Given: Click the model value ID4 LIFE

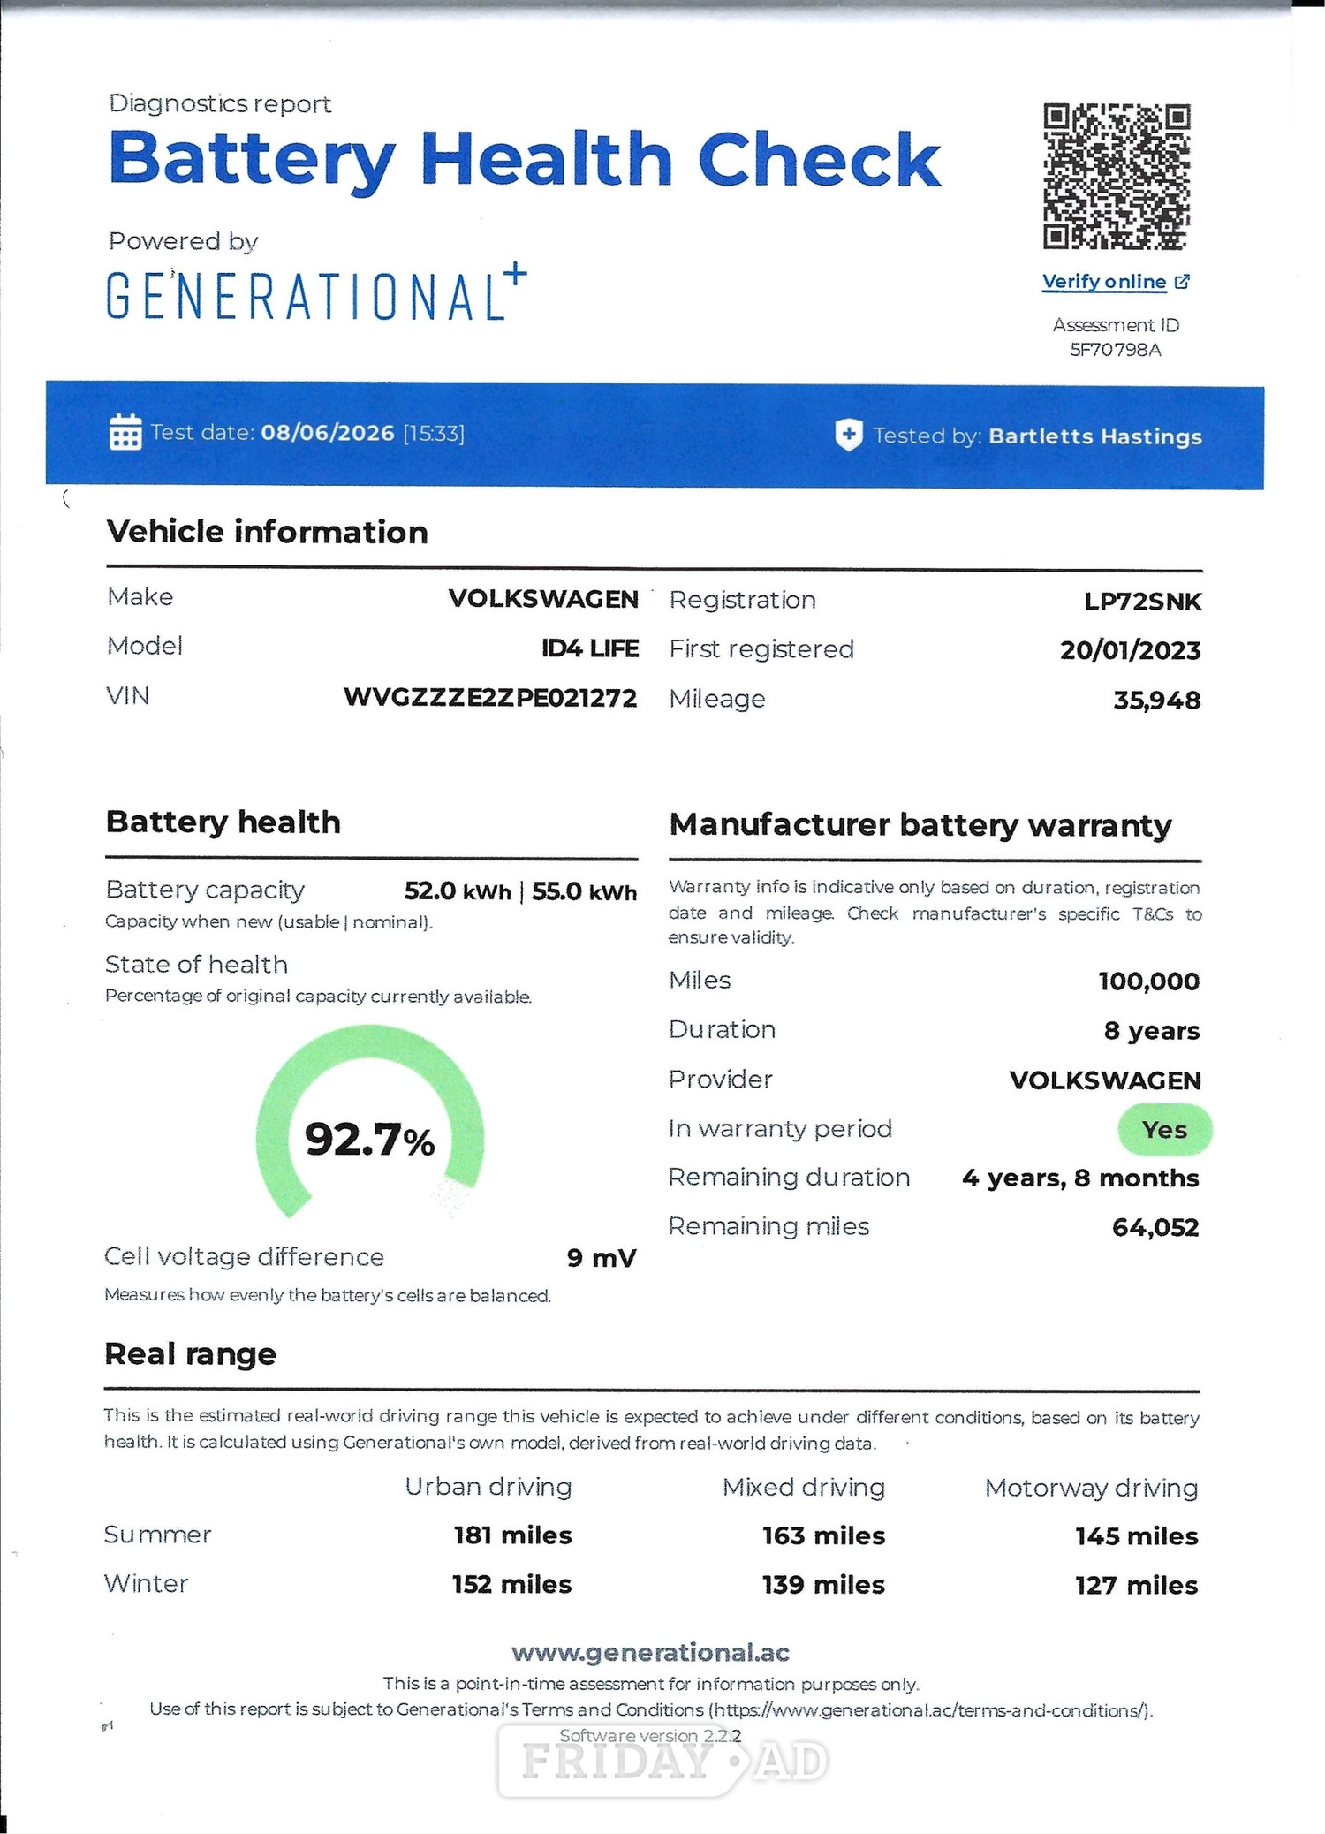Looking at the screenshot, I should 589,648.
